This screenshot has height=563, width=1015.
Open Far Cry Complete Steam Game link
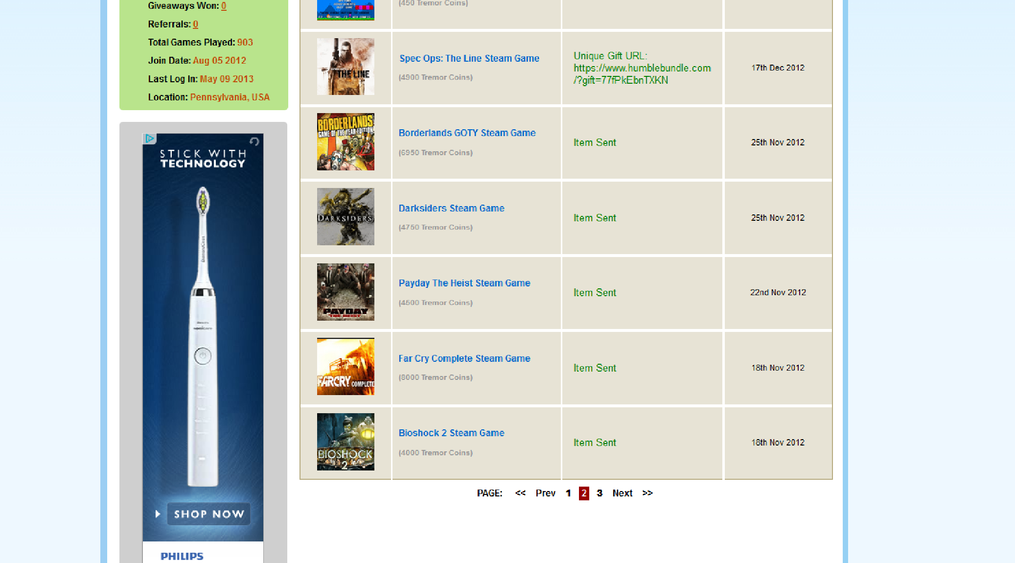tap(464, 358)
